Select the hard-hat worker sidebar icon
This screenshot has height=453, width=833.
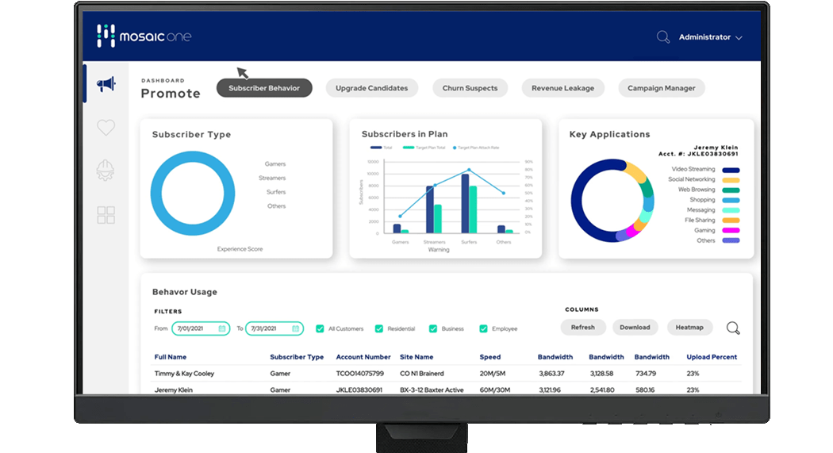tap(106, 171)
